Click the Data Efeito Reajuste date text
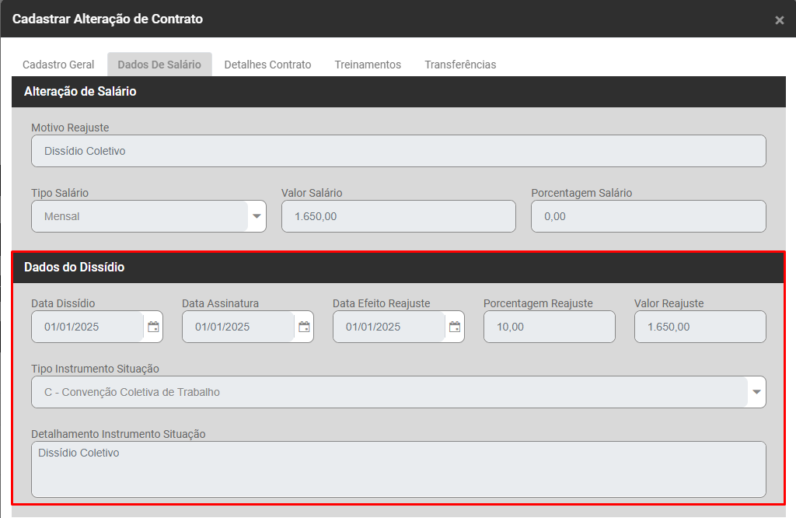 [389, 327]
